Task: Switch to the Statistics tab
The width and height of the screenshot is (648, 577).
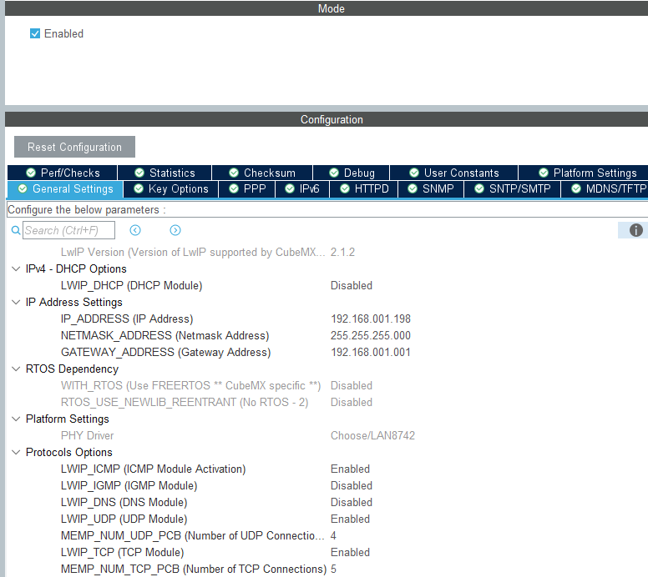Action: (x=165, y=173)
